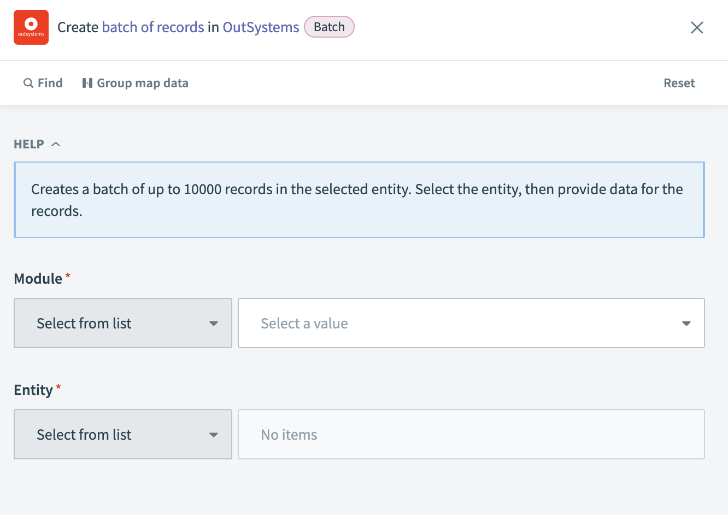Viewport: 728px width, 515px height.
Task: Collapse the HELP section using its chevron
Action: tap(56, 143)
